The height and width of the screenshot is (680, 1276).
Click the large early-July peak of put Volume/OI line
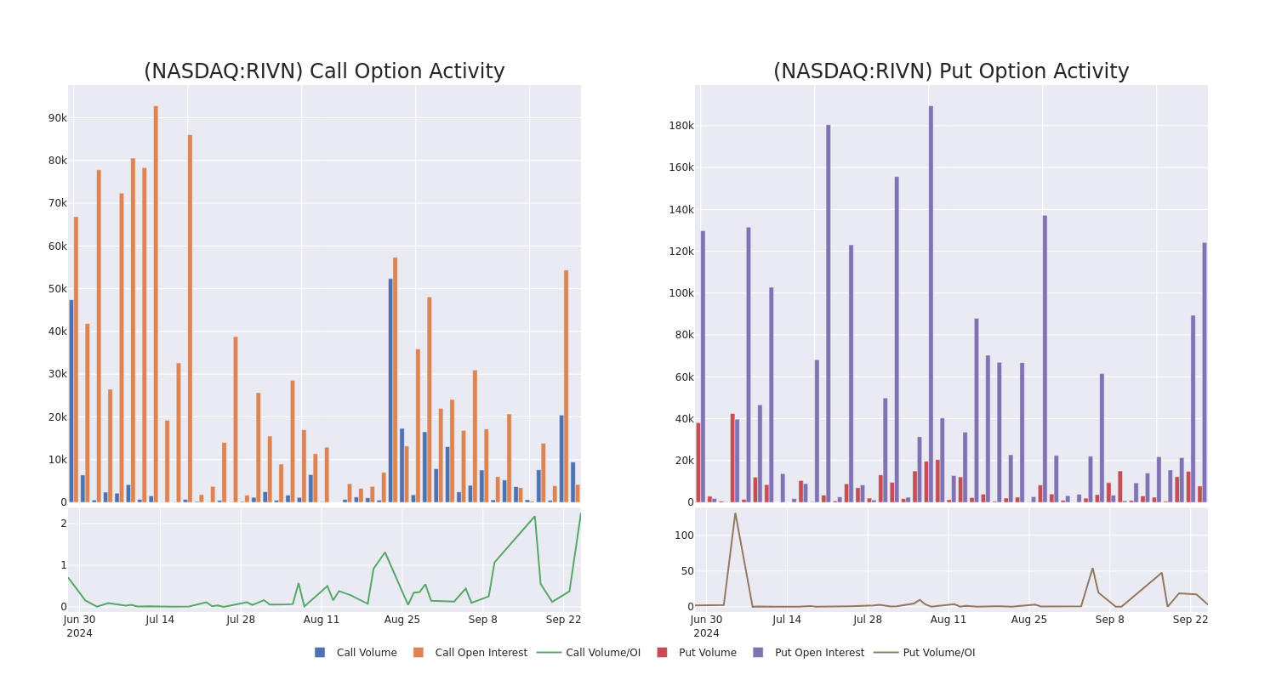tap(735, 513)
